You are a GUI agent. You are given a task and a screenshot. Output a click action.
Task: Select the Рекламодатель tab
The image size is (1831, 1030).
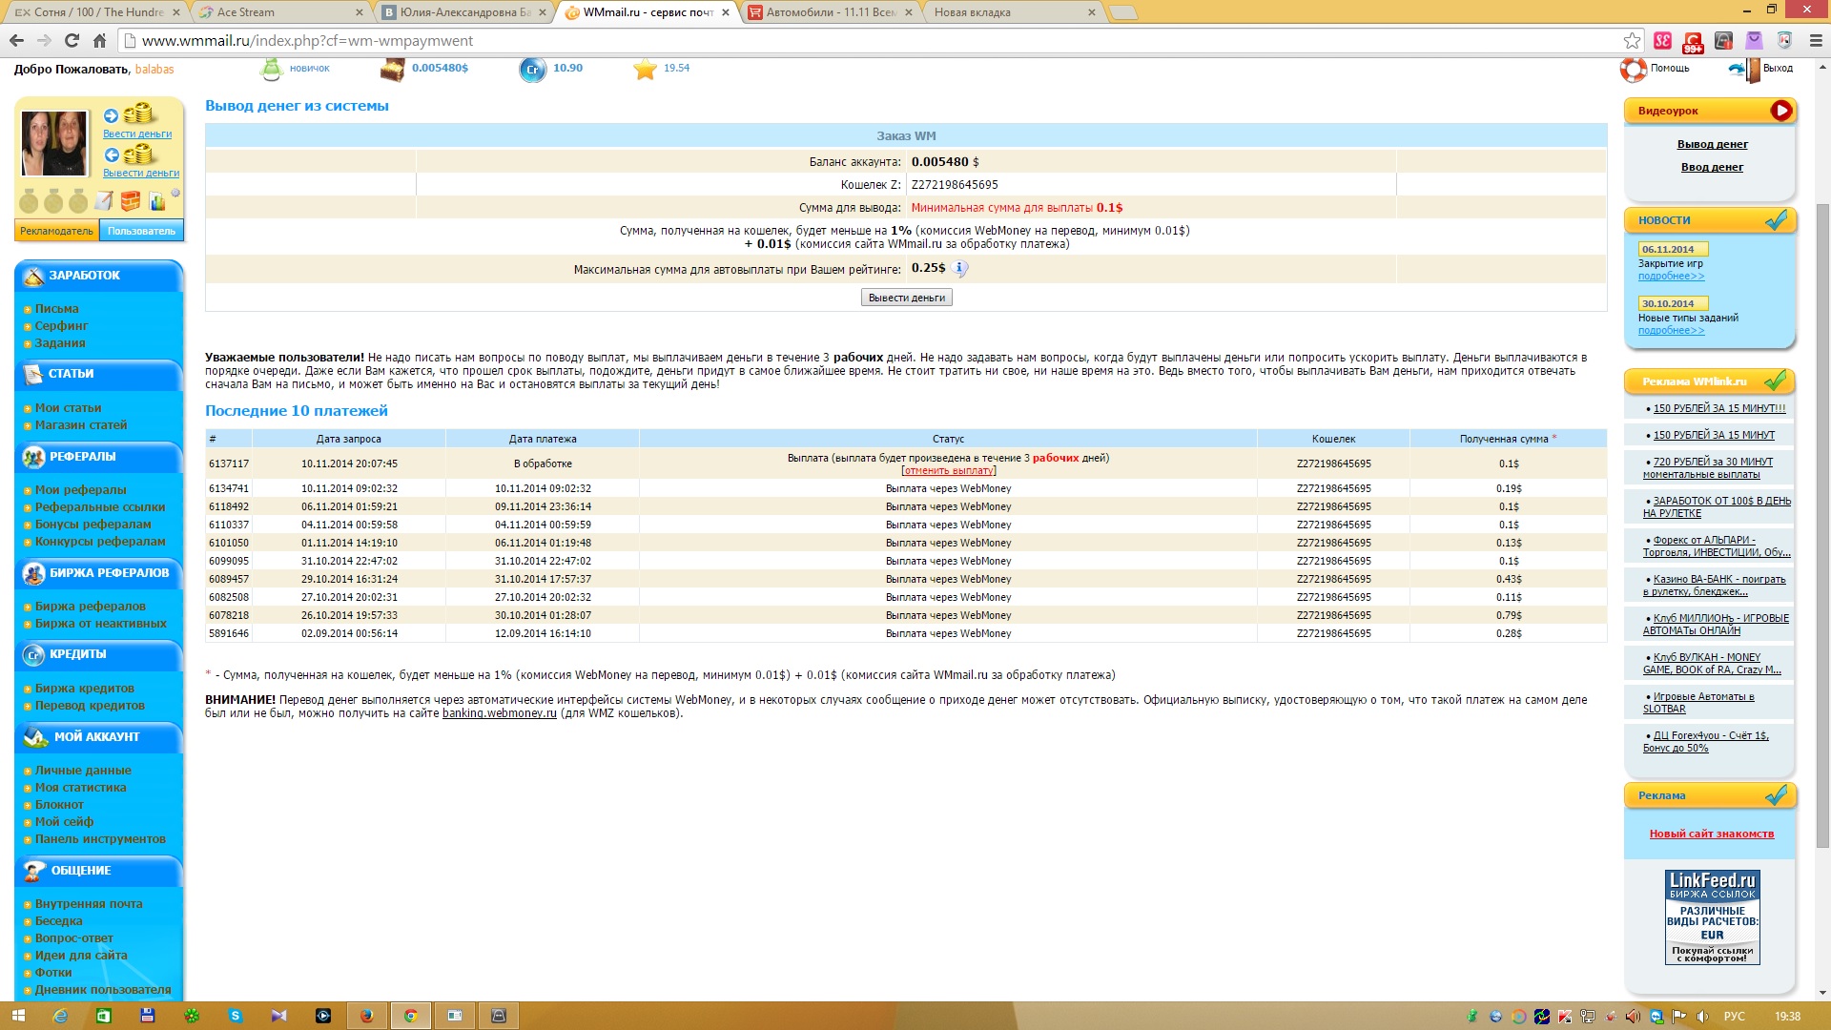point(56,231)
